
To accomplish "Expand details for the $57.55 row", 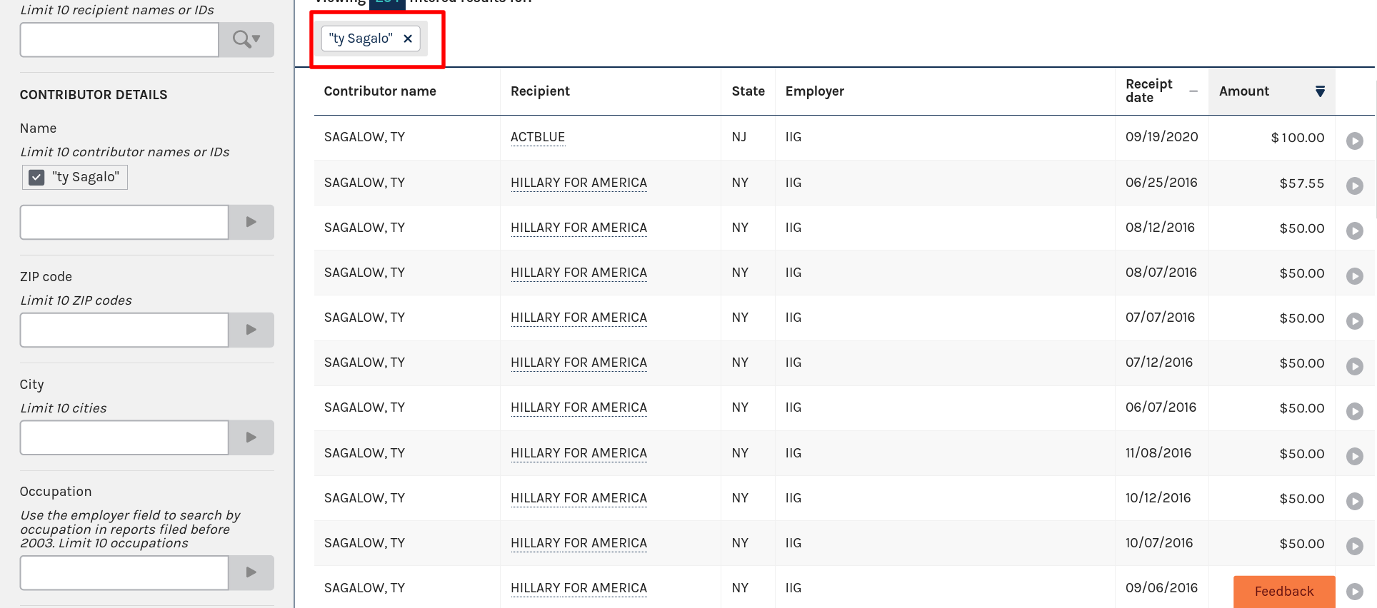I will click(x=1354, y=186).
